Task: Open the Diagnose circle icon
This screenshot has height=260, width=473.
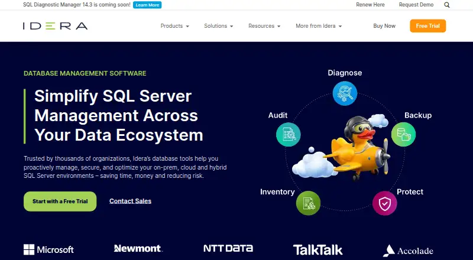Action: pos(345,93)
